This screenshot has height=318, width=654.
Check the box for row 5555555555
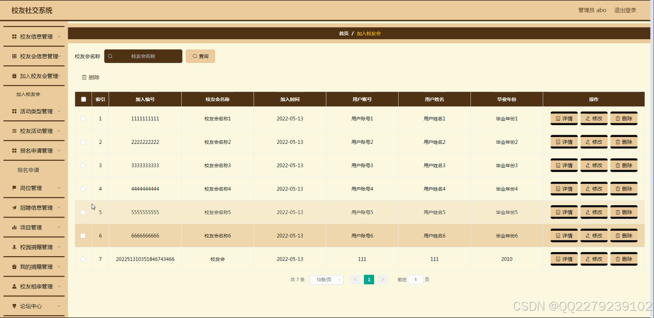click(83, 212)
